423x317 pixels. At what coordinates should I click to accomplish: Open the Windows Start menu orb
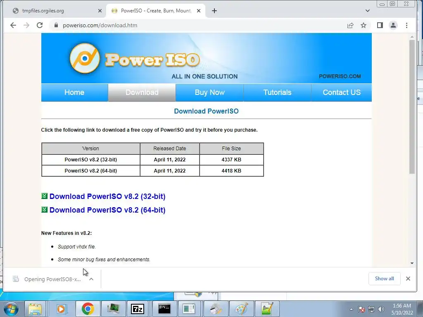point(11,309)
